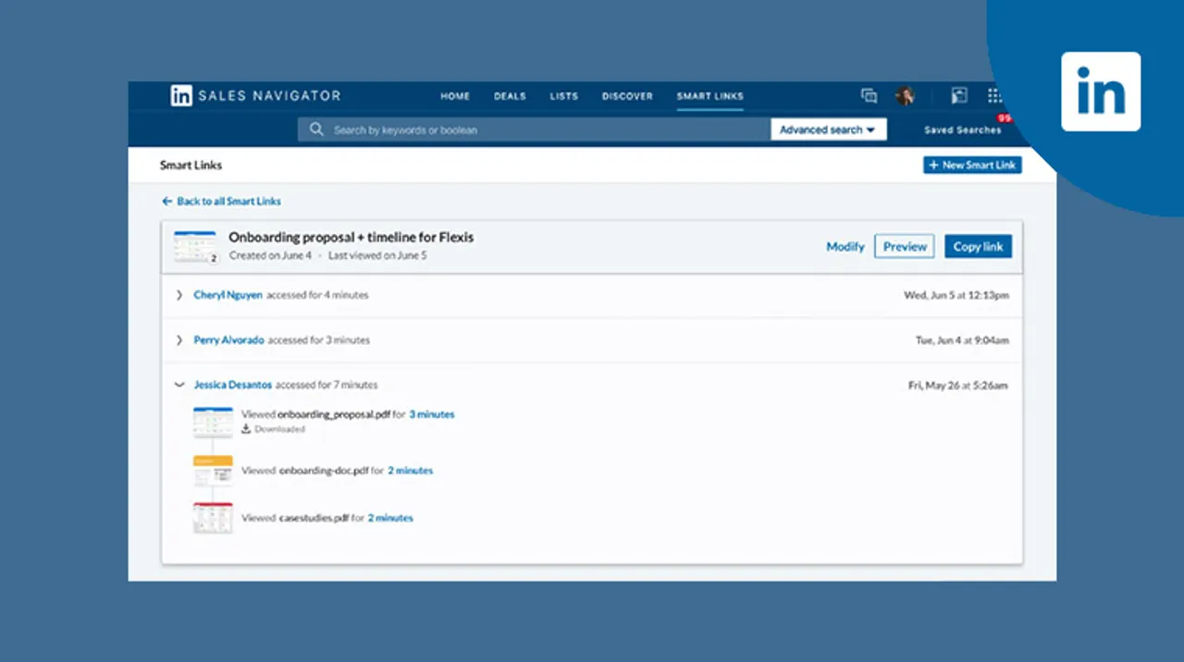Click the bookmark panel icon in header
The image size is (1184, 662).
pyautogui.click(x=959, y=95)
